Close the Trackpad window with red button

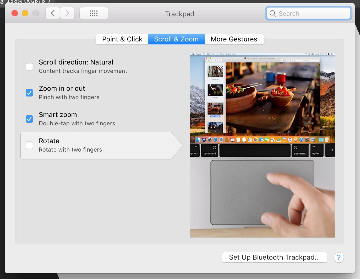[x=15, y=13]
